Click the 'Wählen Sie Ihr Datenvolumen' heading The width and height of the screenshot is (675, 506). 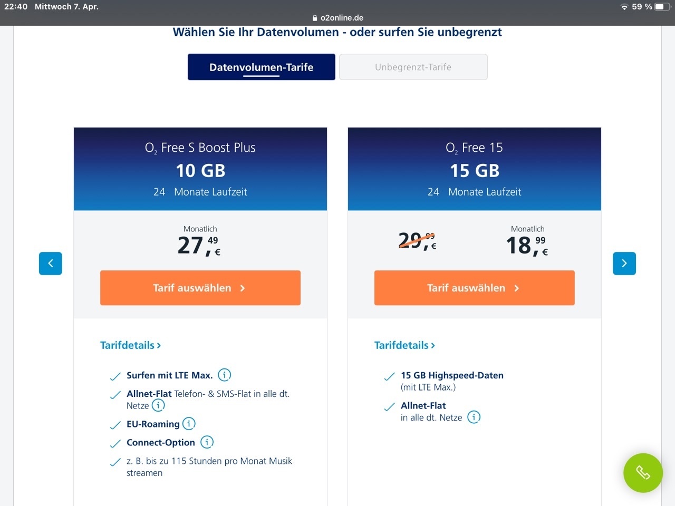[337, 32]
